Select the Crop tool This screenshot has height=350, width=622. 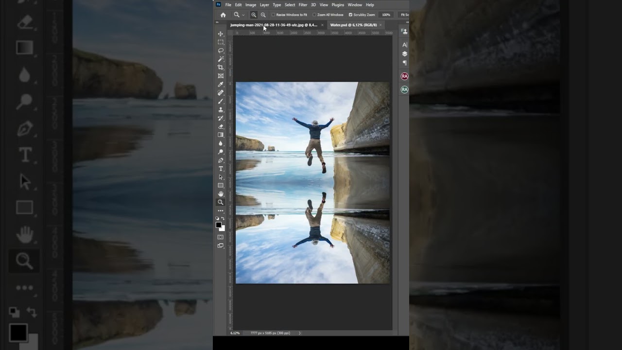coord(221,68)
